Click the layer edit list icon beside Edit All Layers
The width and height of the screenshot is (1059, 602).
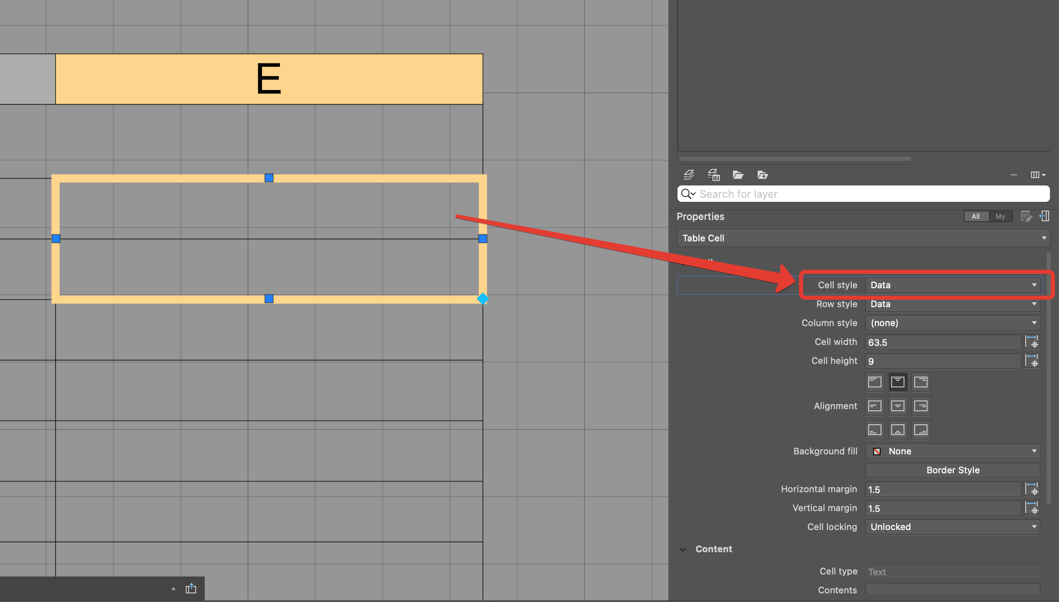point(714,175)
